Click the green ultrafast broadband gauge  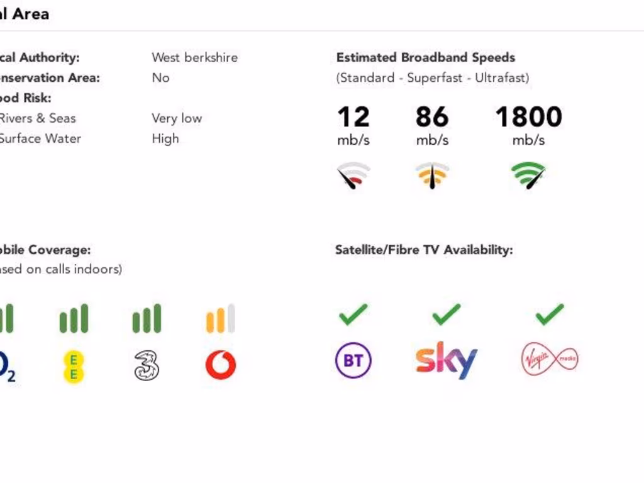pyautogui.click(x=528, y=176)
